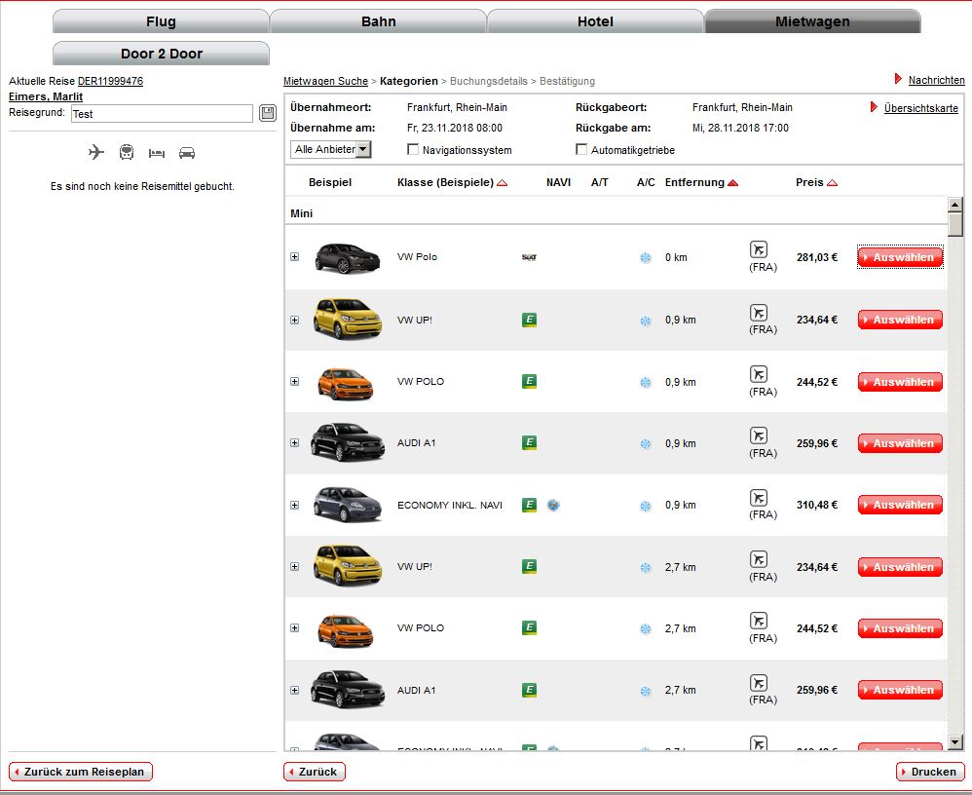The height and width of the screenshot is (795, 972).
Task: Go to Mietwagen Suche breadcrumb
Action: coord(325,81)
